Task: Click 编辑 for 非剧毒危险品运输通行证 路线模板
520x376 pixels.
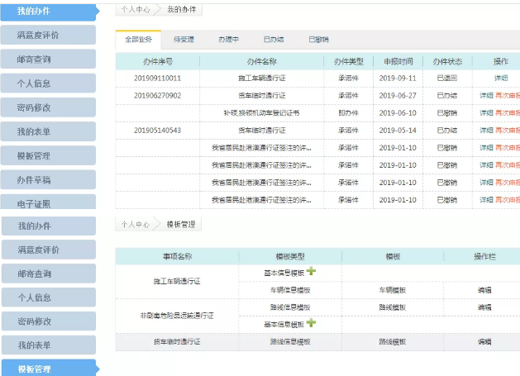Action: [484, 307]
